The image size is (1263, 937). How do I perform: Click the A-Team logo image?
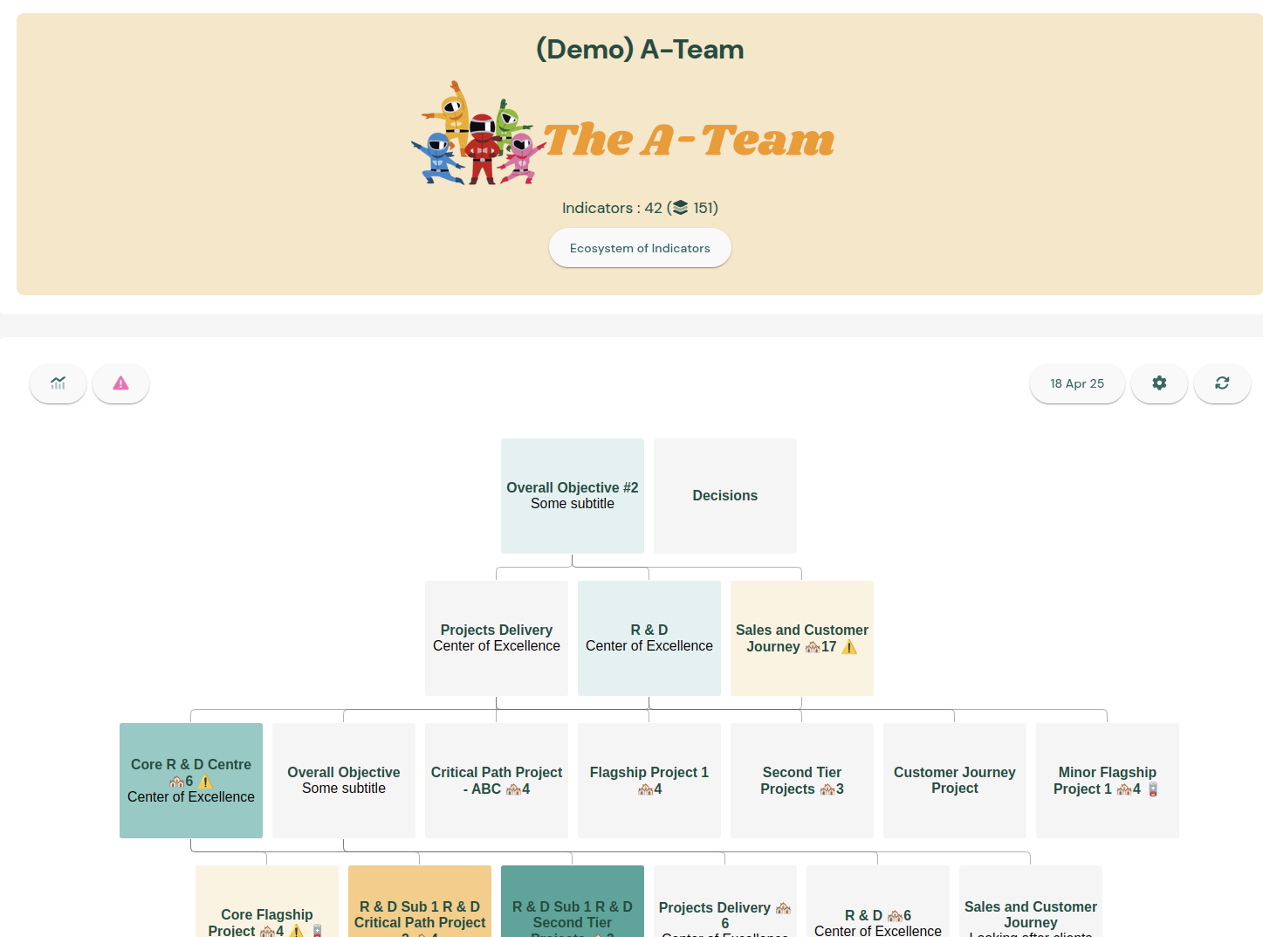pos(622,134)
